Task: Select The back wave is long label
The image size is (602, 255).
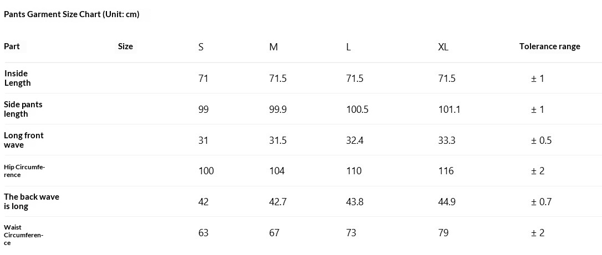Action: pos(32,201)
